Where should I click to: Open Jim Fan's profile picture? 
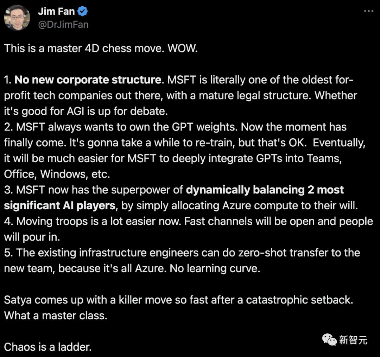pos(17,18)
